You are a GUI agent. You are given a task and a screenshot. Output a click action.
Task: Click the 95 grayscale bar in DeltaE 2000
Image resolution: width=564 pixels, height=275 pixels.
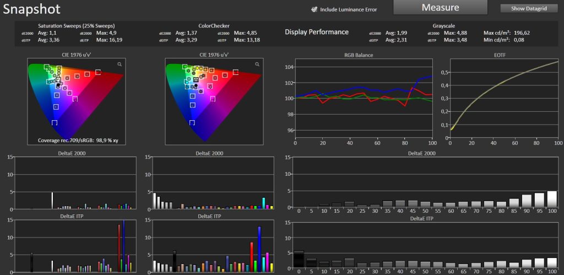pos(539,200)
